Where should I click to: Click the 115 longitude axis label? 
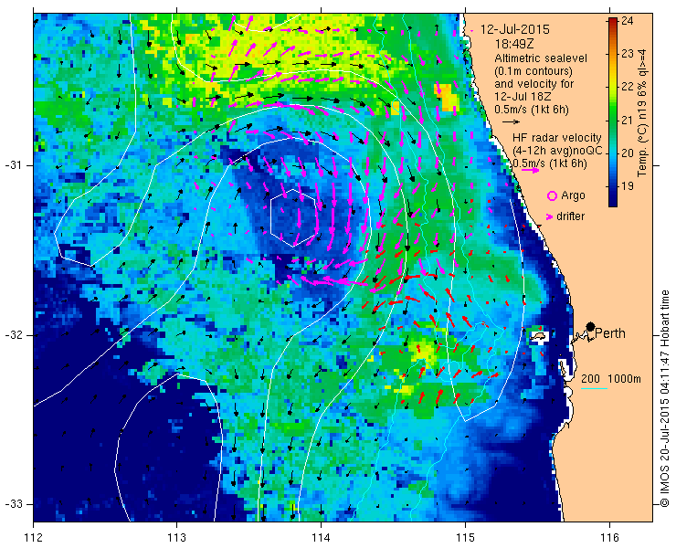[465, 538]
